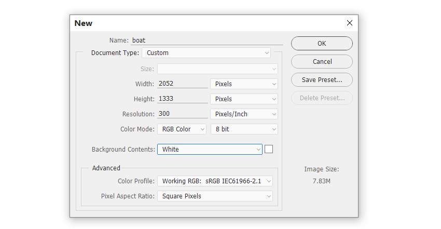Click the Document Type dropdown arrow

267,53
